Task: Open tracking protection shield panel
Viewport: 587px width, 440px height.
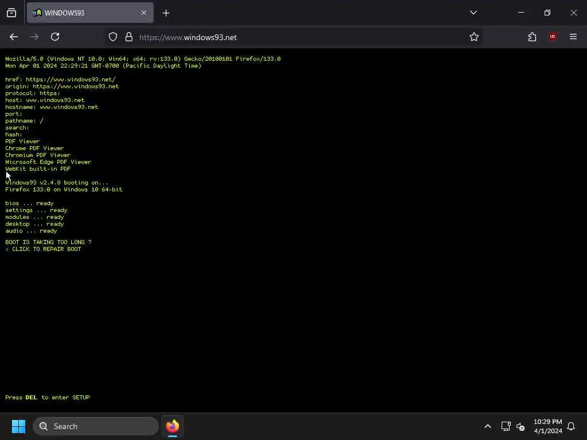Action: click(x=113, y=37)
